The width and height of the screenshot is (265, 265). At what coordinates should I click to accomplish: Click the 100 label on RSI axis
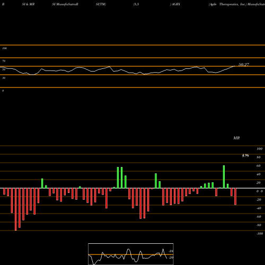[5, 48]
